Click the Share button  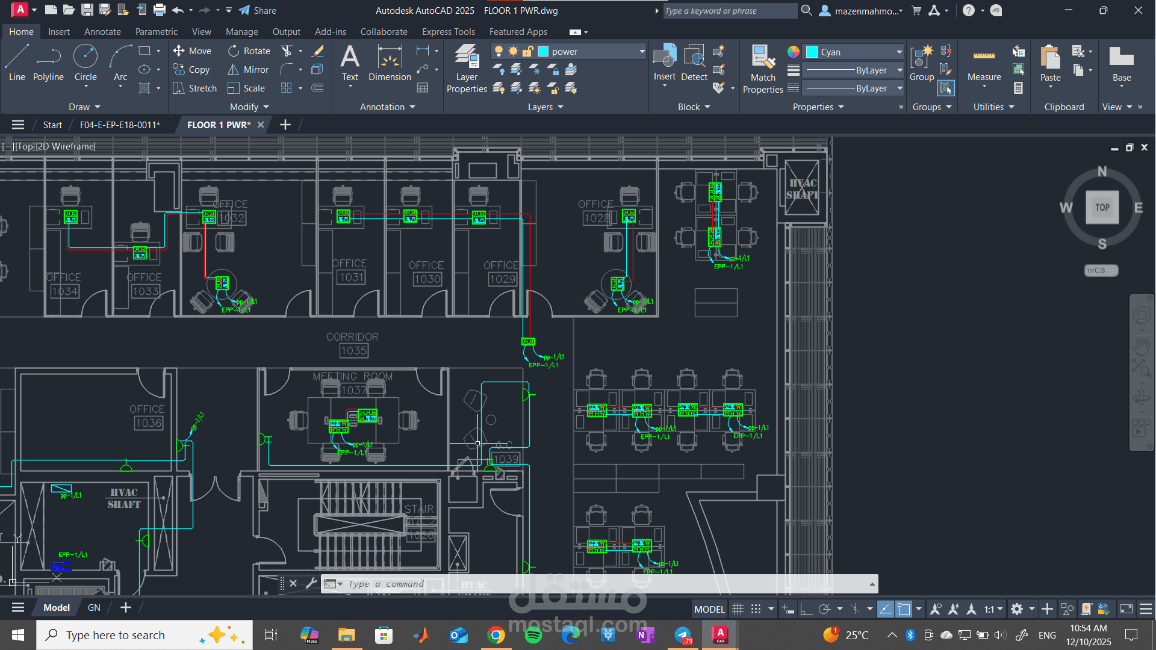pos(258,10)
